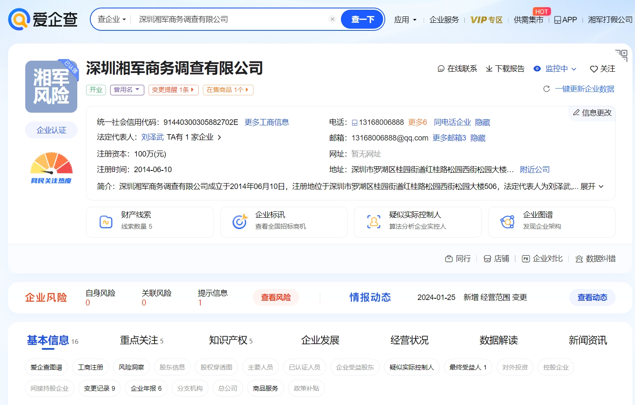Viewport: 635px width, 405px height.
Task: Clear the search box with the X icon
Action: tap(332, 19)
